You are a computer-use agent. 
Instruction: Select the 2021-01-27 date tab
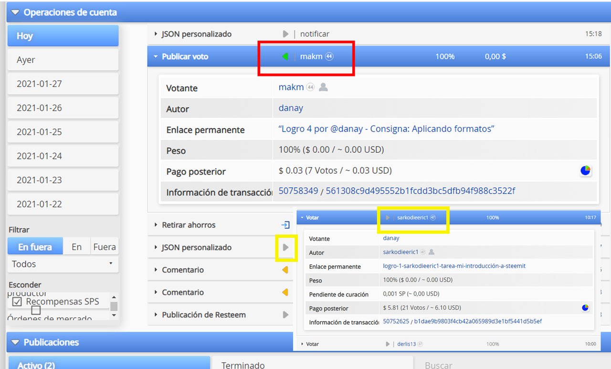(63, 84)
